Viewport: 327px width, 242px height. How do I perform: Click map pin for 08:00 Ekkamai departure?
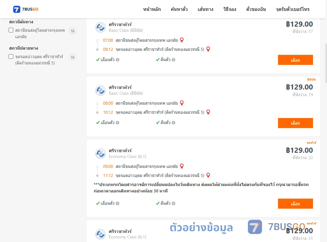point(182,103)
